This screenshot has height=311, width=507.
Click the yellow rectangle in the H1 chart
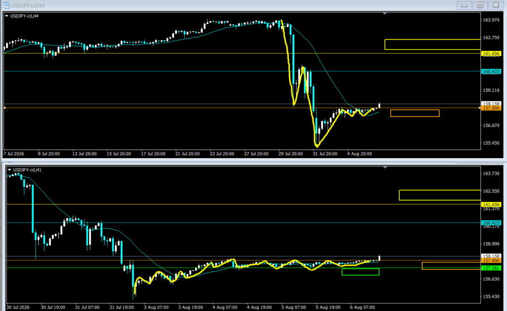pyautogui.click(x=440, y=195)
